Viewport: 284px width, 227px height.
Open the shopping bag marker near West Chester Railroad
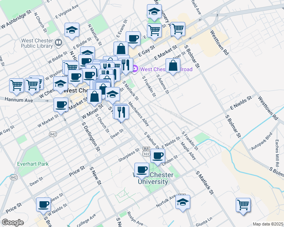tap(173, 66)
